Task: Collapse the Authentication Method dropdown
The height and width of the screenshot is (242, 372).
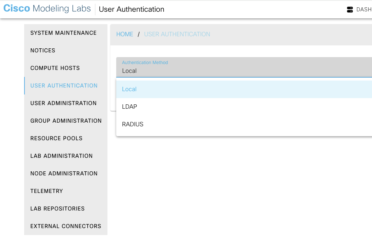Action: [x=244, y=67]
